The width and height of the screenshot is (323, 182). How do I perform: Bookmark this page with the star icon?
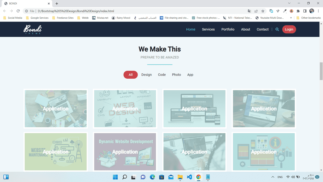pos(263,11)
